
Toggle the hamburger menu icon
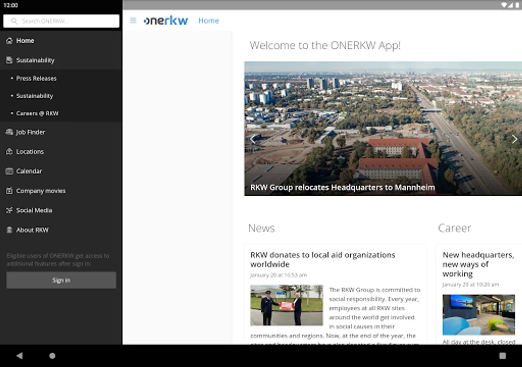click(133, 20)
